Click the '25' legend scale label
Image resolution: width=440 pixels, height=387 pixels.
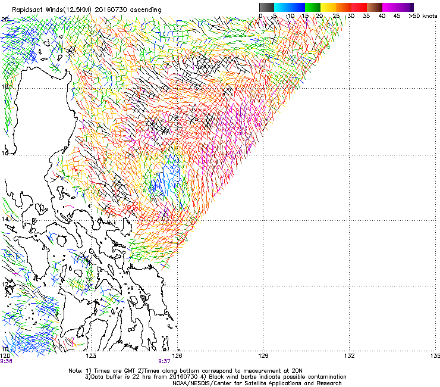click(x=336, y=16)
